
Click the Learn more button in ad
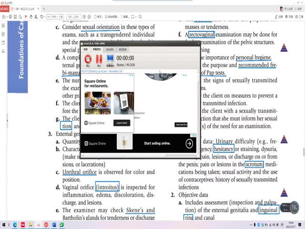122,123
